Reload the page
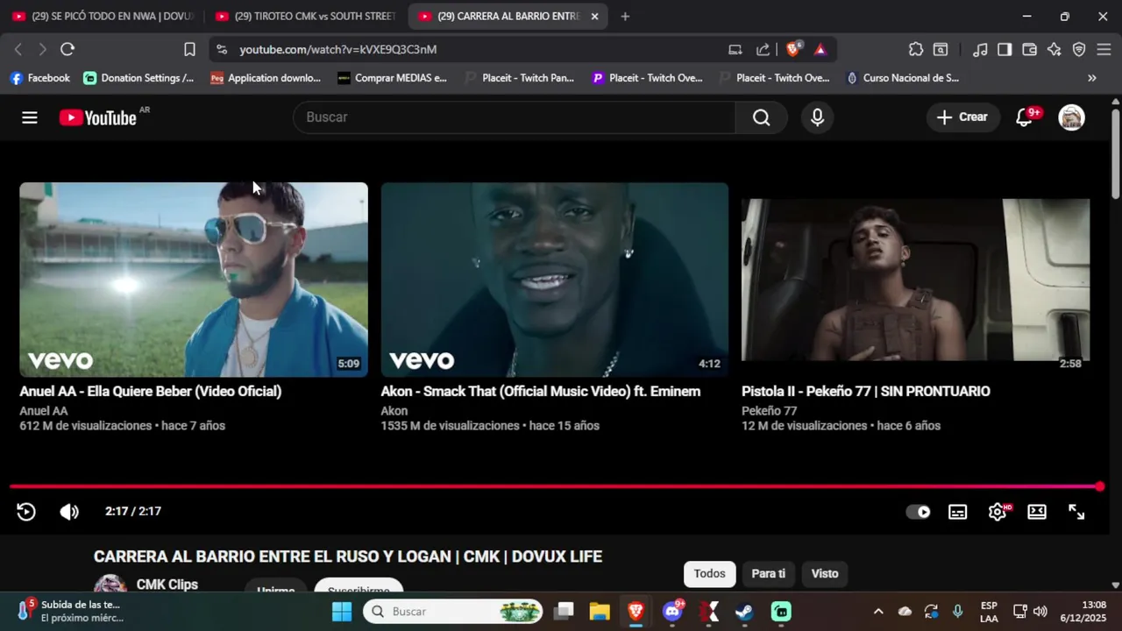 click(x=67, y=49)
